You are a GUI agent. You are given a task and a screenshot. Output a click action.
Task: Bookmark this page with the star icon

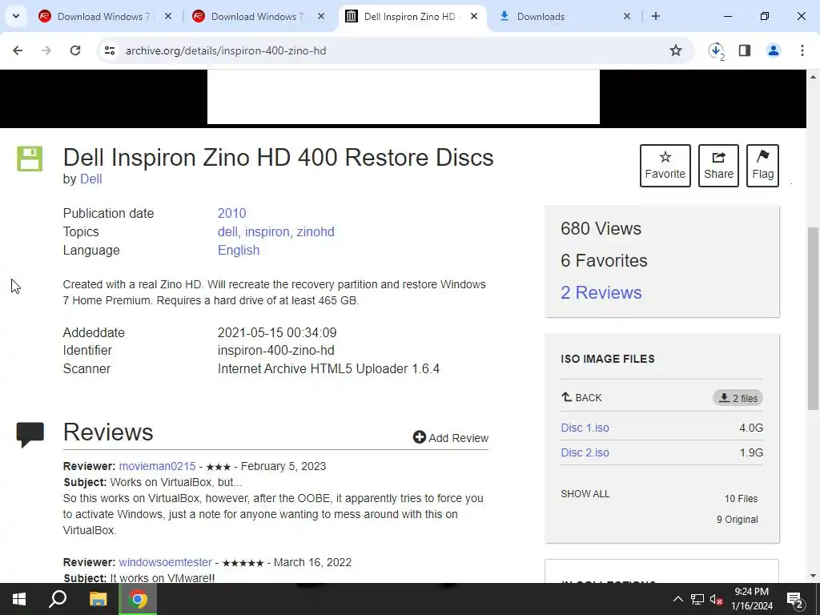click(676, 50)
